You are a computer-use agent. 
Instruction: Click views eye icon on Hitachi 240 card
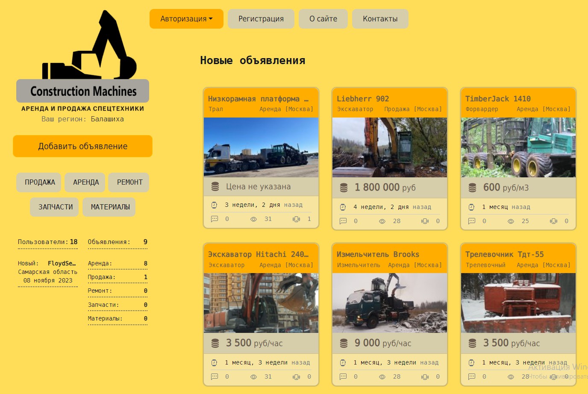253,377
